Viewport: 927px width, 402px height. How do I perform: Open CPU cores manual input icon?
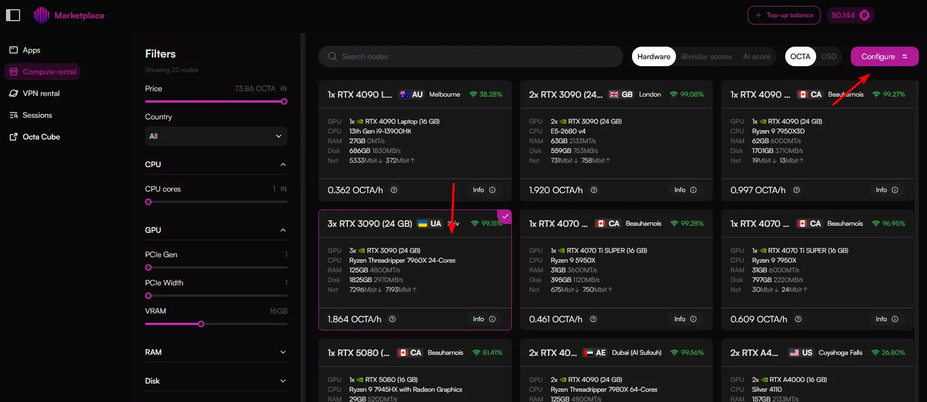pos(284,189)
